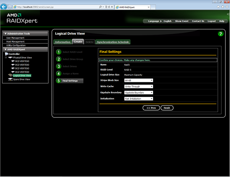Open the Stripe Block Size dropdown
Screen dimensions: 230x177
[x=139, y=80]
